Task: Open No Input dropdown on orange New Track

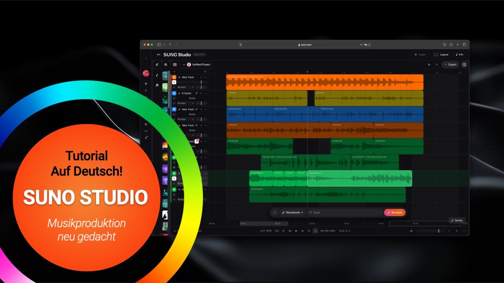Action: point(185,87)
